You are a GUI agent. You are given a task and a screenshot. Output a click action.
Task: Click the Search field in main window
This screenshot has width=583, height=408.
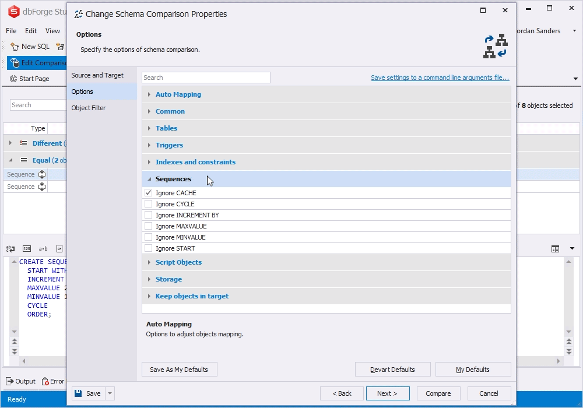coord(38,105)
